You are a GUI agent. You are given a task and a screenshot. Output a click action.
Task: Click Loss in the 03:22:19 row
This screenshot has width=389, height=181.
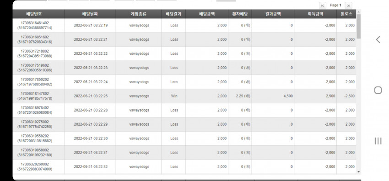coord(174,25)
